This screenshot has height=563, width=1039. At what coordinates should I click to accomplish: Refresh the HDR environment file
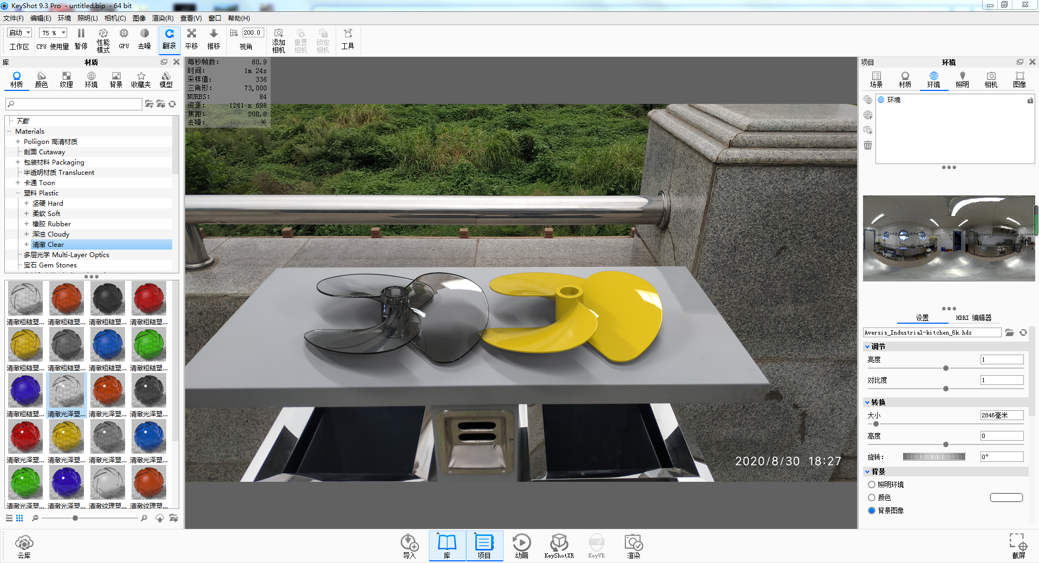click(x=1023, y=332)
